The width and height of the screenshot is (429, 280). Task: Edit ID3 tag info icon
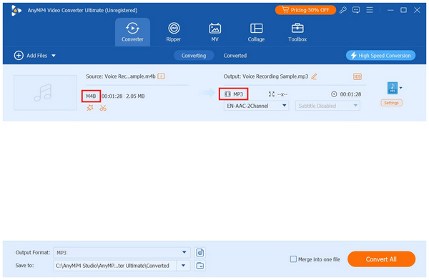point(357,76)
